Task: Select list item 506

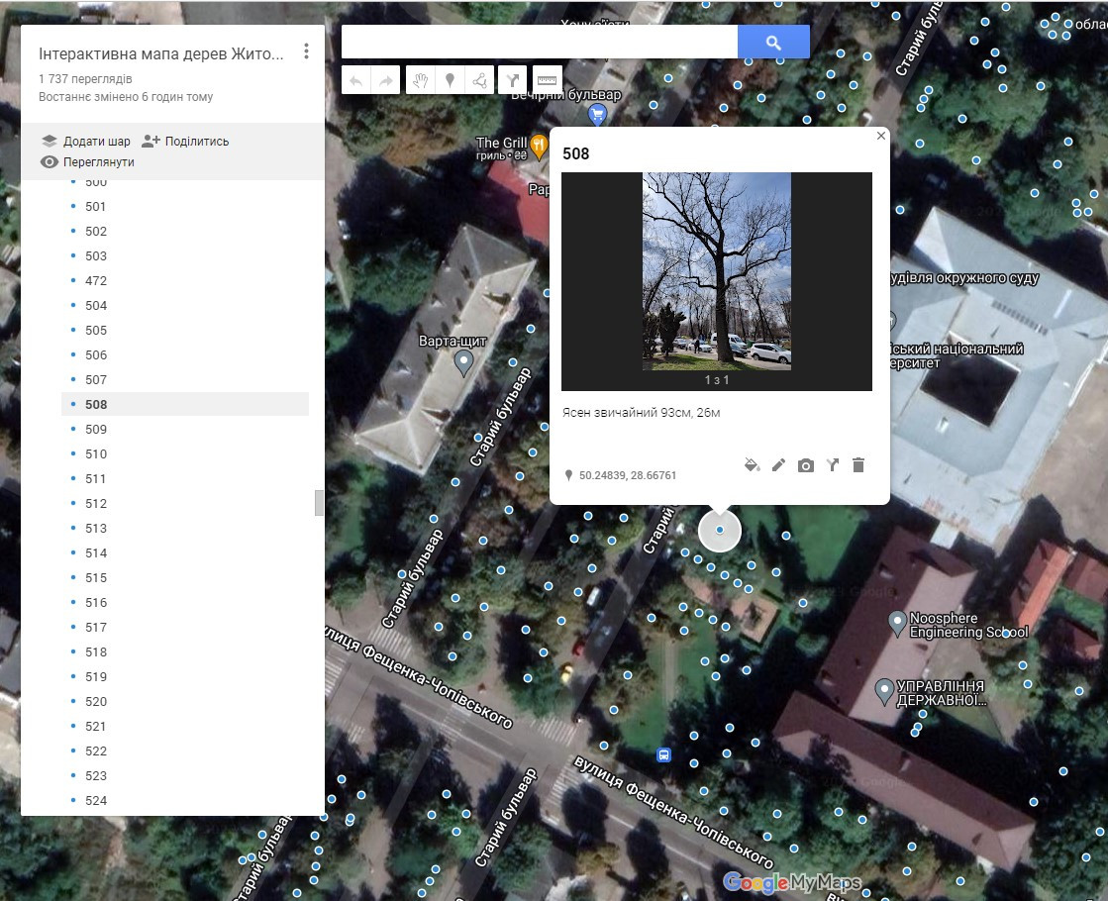Action: click(185, 354)
